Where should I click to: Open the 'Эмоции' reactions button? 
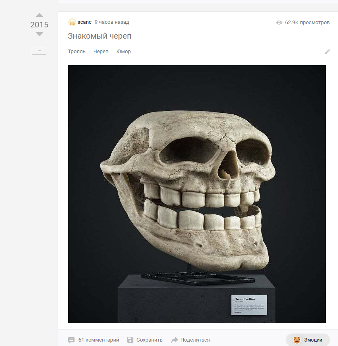pyautogui.click(x=308, y=340)
